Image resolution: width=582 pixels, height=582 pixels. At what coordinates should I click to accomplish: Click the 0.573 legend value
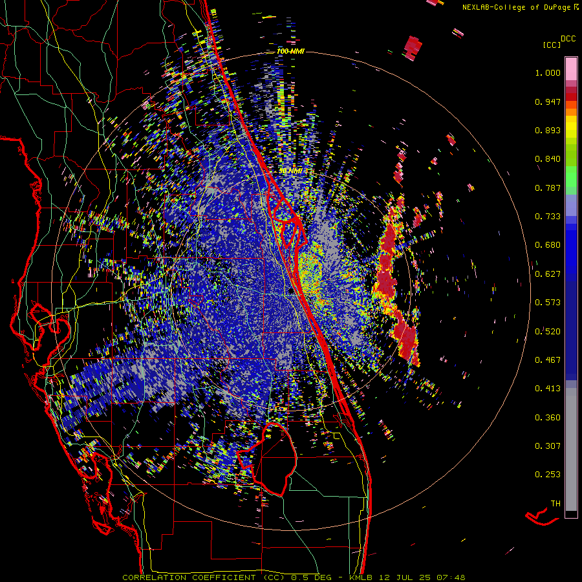[548, 303]
